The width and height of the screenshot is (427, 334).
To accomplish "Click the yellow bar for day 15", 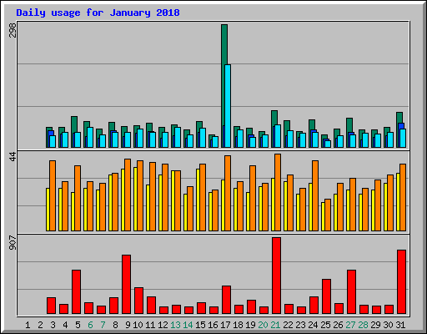I will (x=198, y=200).
